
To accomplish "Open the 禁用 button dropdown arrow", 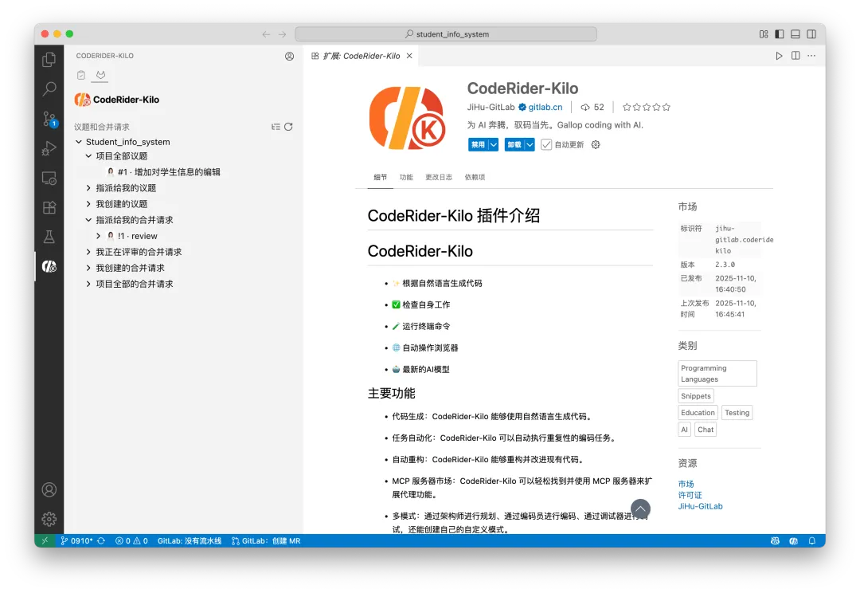I will point(493,144).
